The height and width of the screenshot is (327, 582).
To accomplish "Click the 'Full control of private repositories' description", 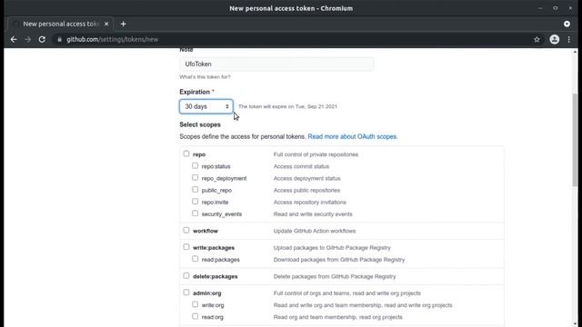I will click(316, 154).
